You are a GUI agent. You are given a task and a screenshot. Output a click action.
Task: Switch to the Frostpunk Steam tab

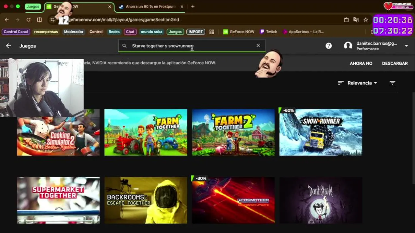pyautogui.click(x=151, y=6)
